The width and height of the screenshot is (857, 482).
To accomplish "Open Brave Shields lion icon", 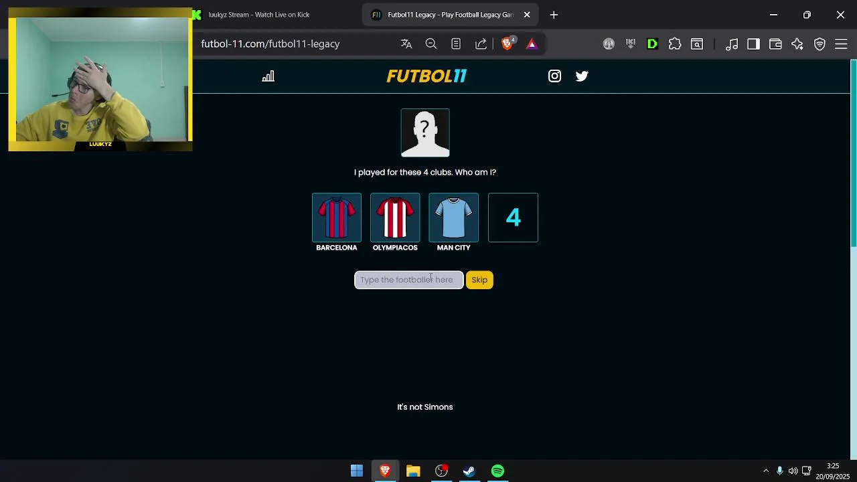I will pyautogui.click(x=508, y=44).
